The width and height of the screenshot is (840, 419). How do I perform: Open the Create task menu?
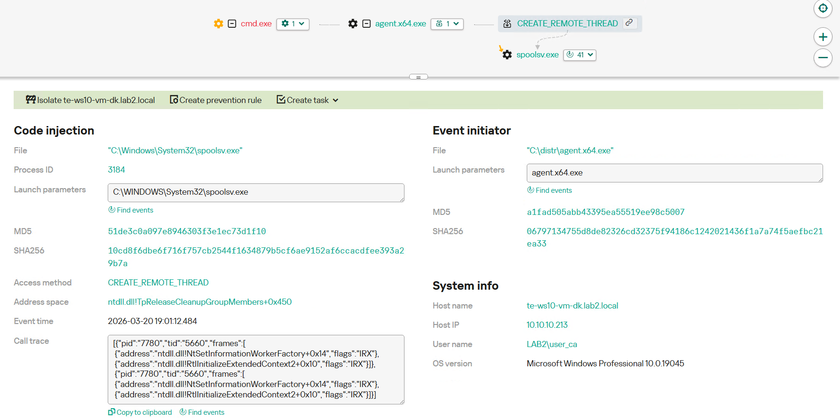(x=308, y=100)
